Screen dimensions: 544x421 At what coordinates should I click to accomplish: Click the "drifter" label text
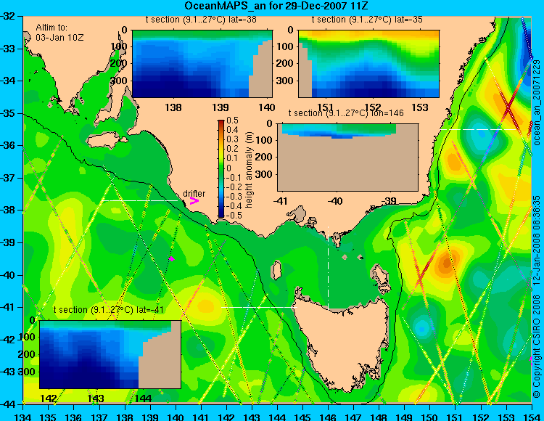(194, 193)
